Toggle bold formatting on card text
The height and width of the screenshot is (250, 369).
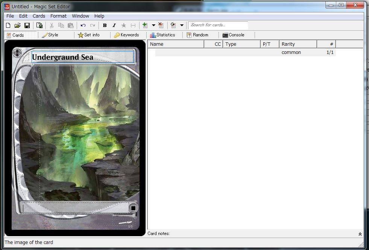point(105,25)
